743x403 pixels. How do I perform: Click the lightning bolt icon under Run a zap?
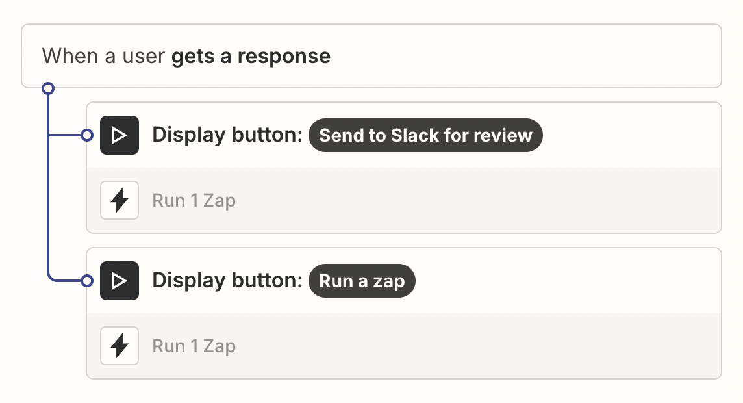pyautogui.click(x=120, y=346)
